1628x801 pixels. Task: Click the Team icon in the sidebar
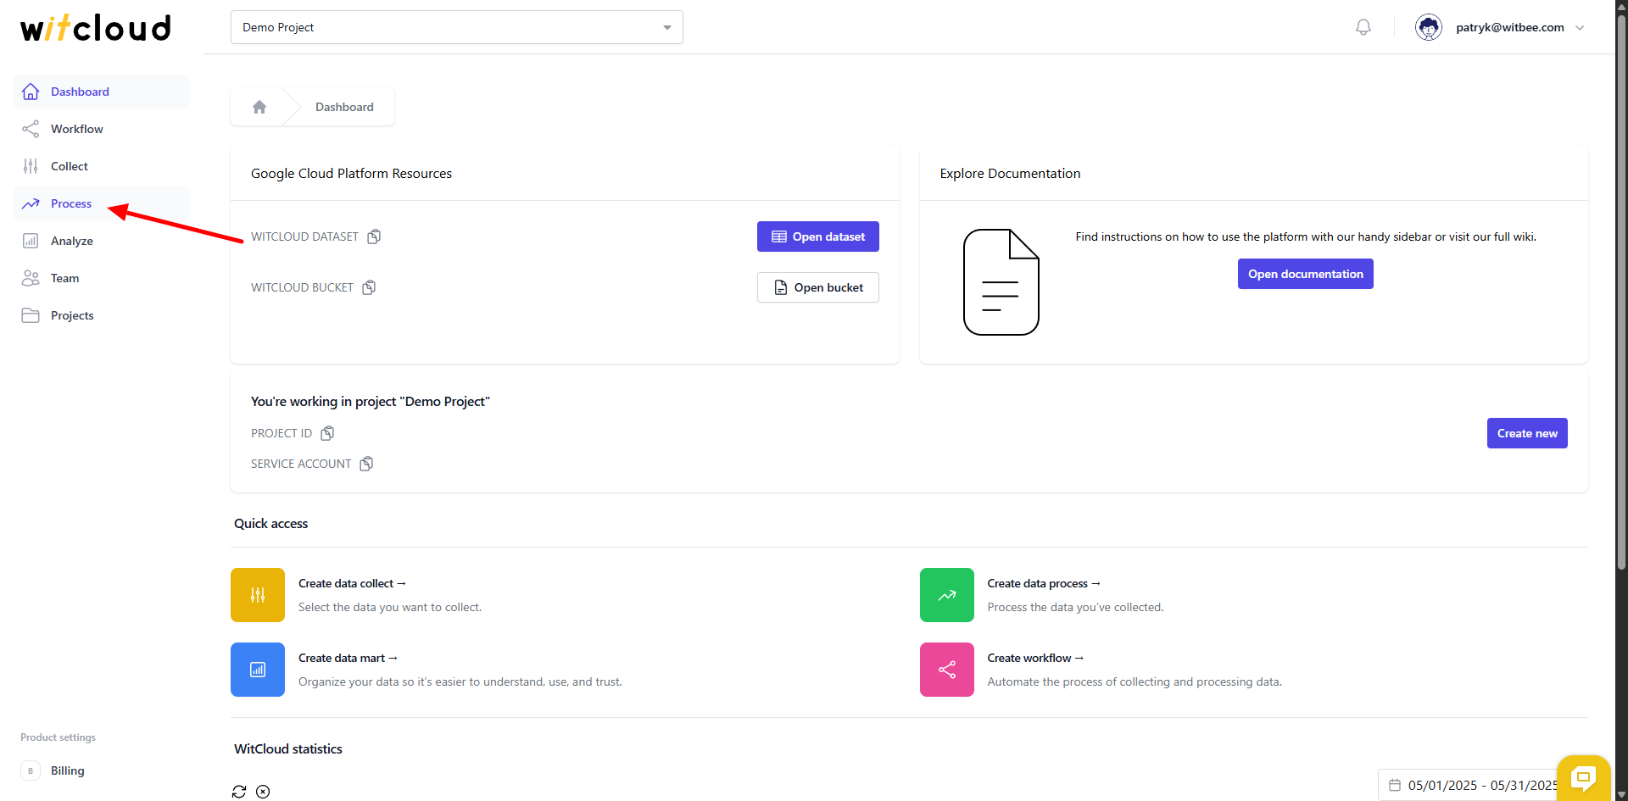coord(31,278)
